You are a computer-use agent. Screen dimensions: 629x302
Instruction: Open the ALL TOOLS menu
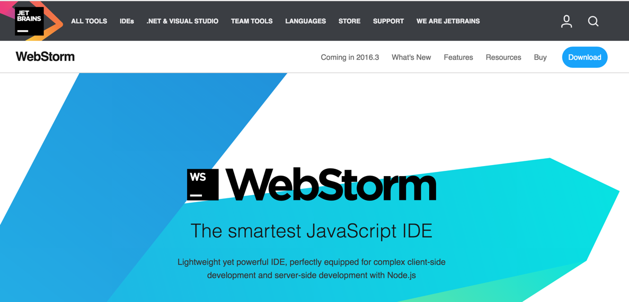tap(89, 21)
